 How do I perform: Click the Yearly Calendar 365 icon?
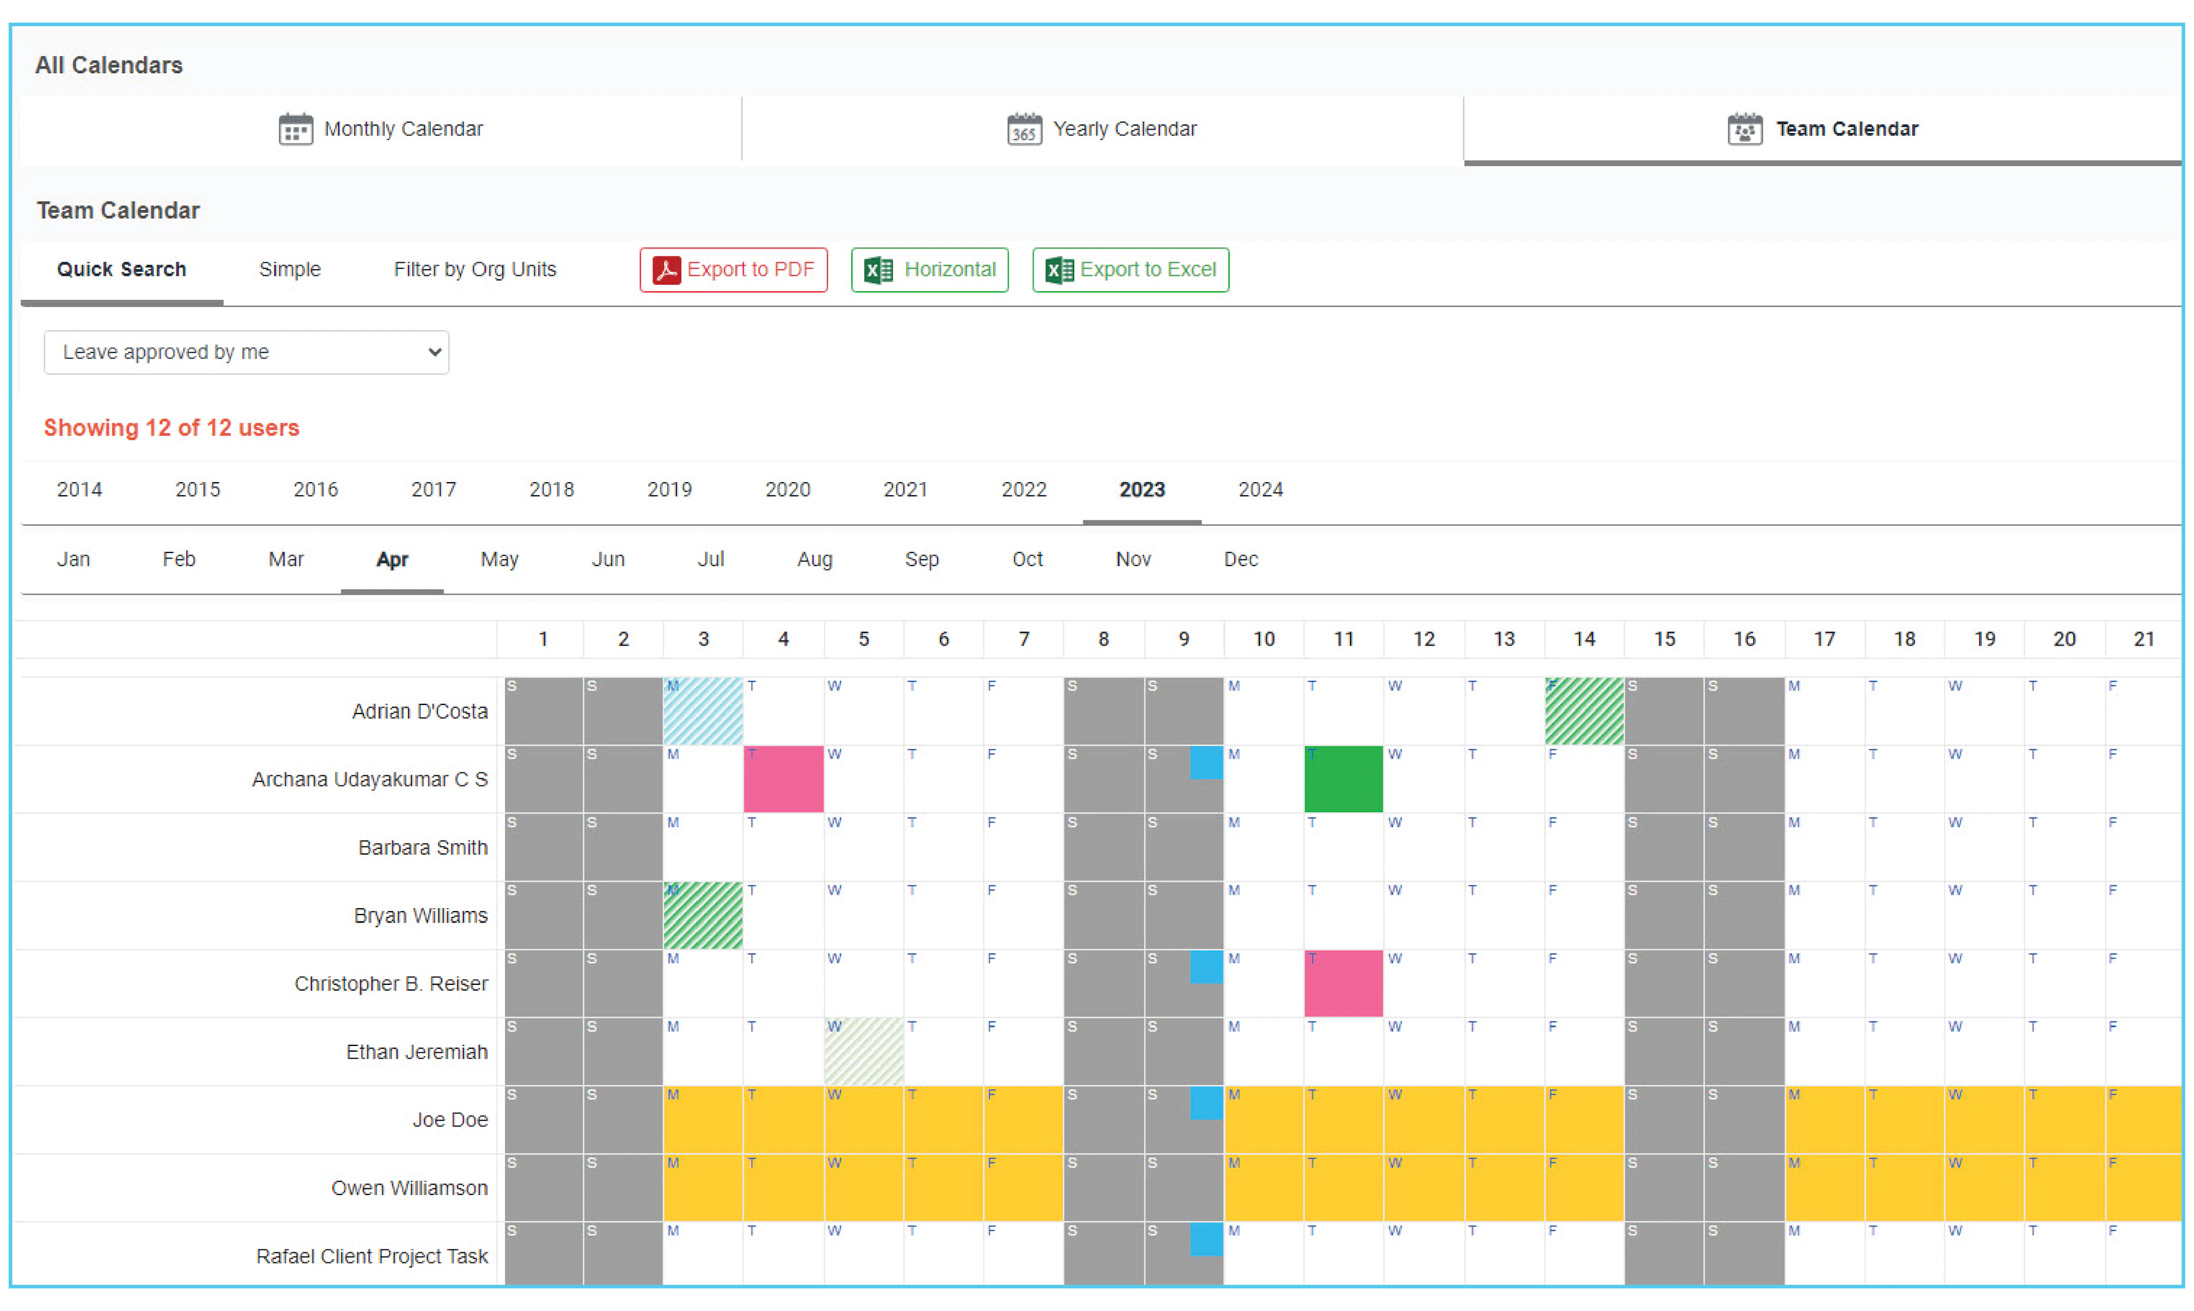coord(1024,129)
